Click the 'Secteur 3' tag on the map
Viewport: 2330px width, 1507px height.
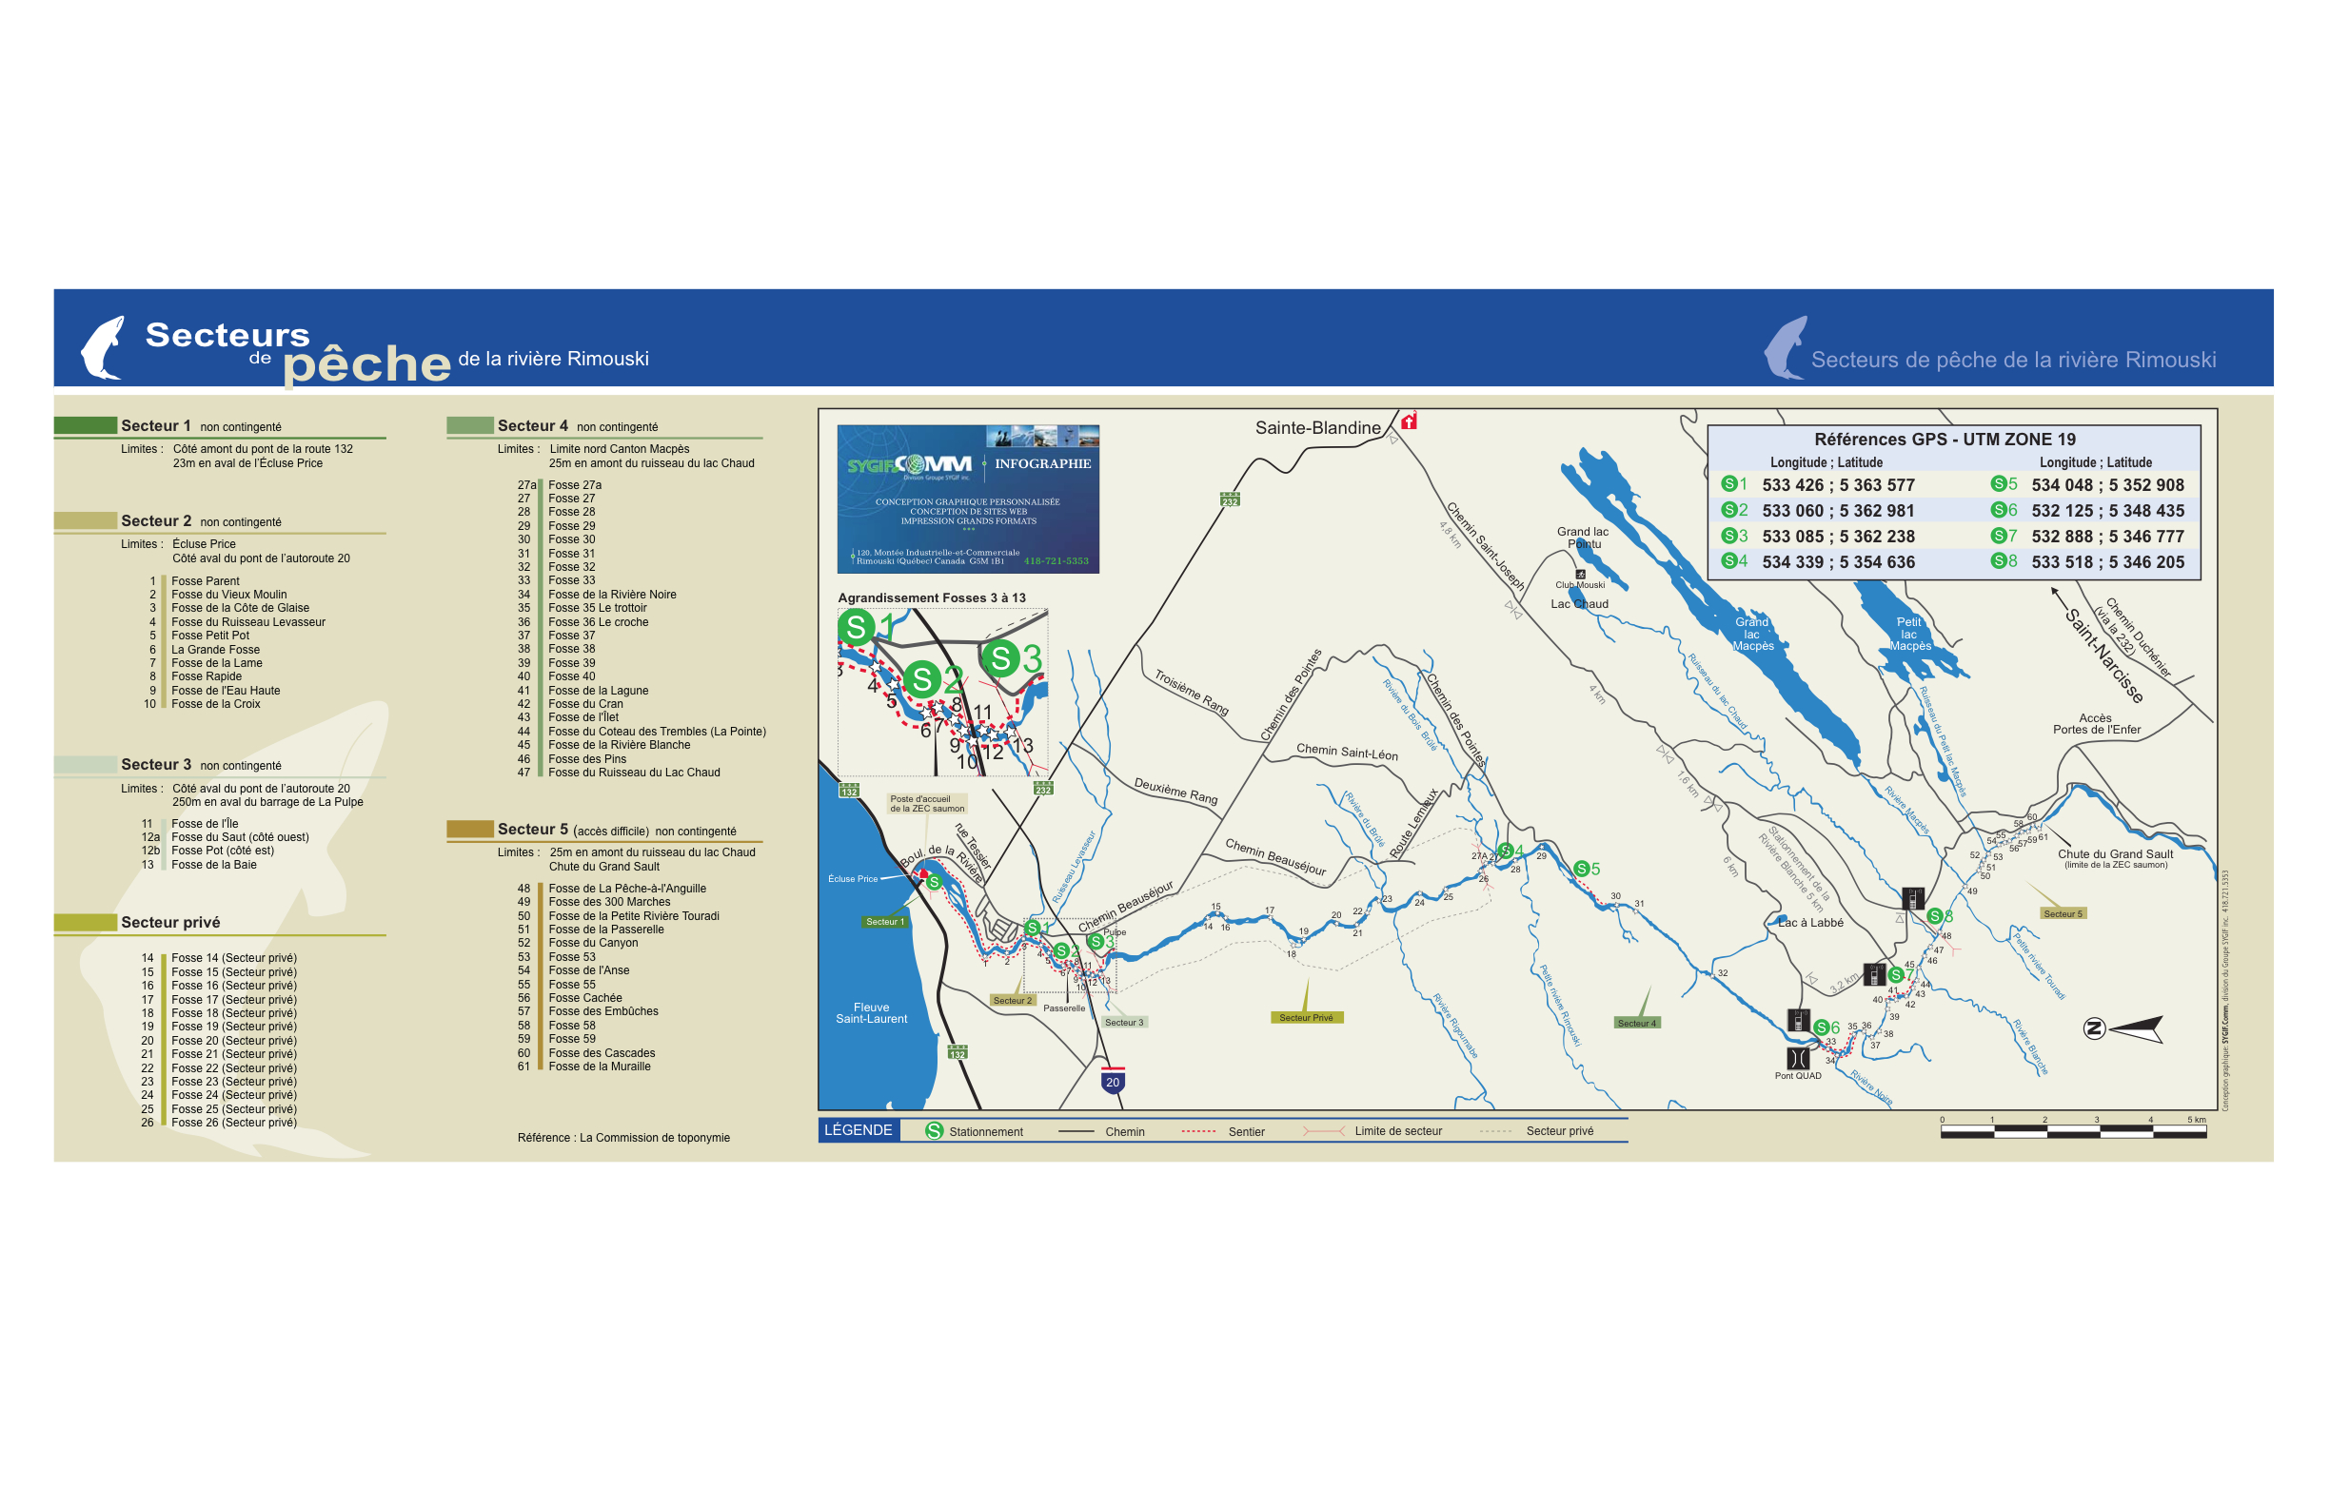point(1124,1023)
